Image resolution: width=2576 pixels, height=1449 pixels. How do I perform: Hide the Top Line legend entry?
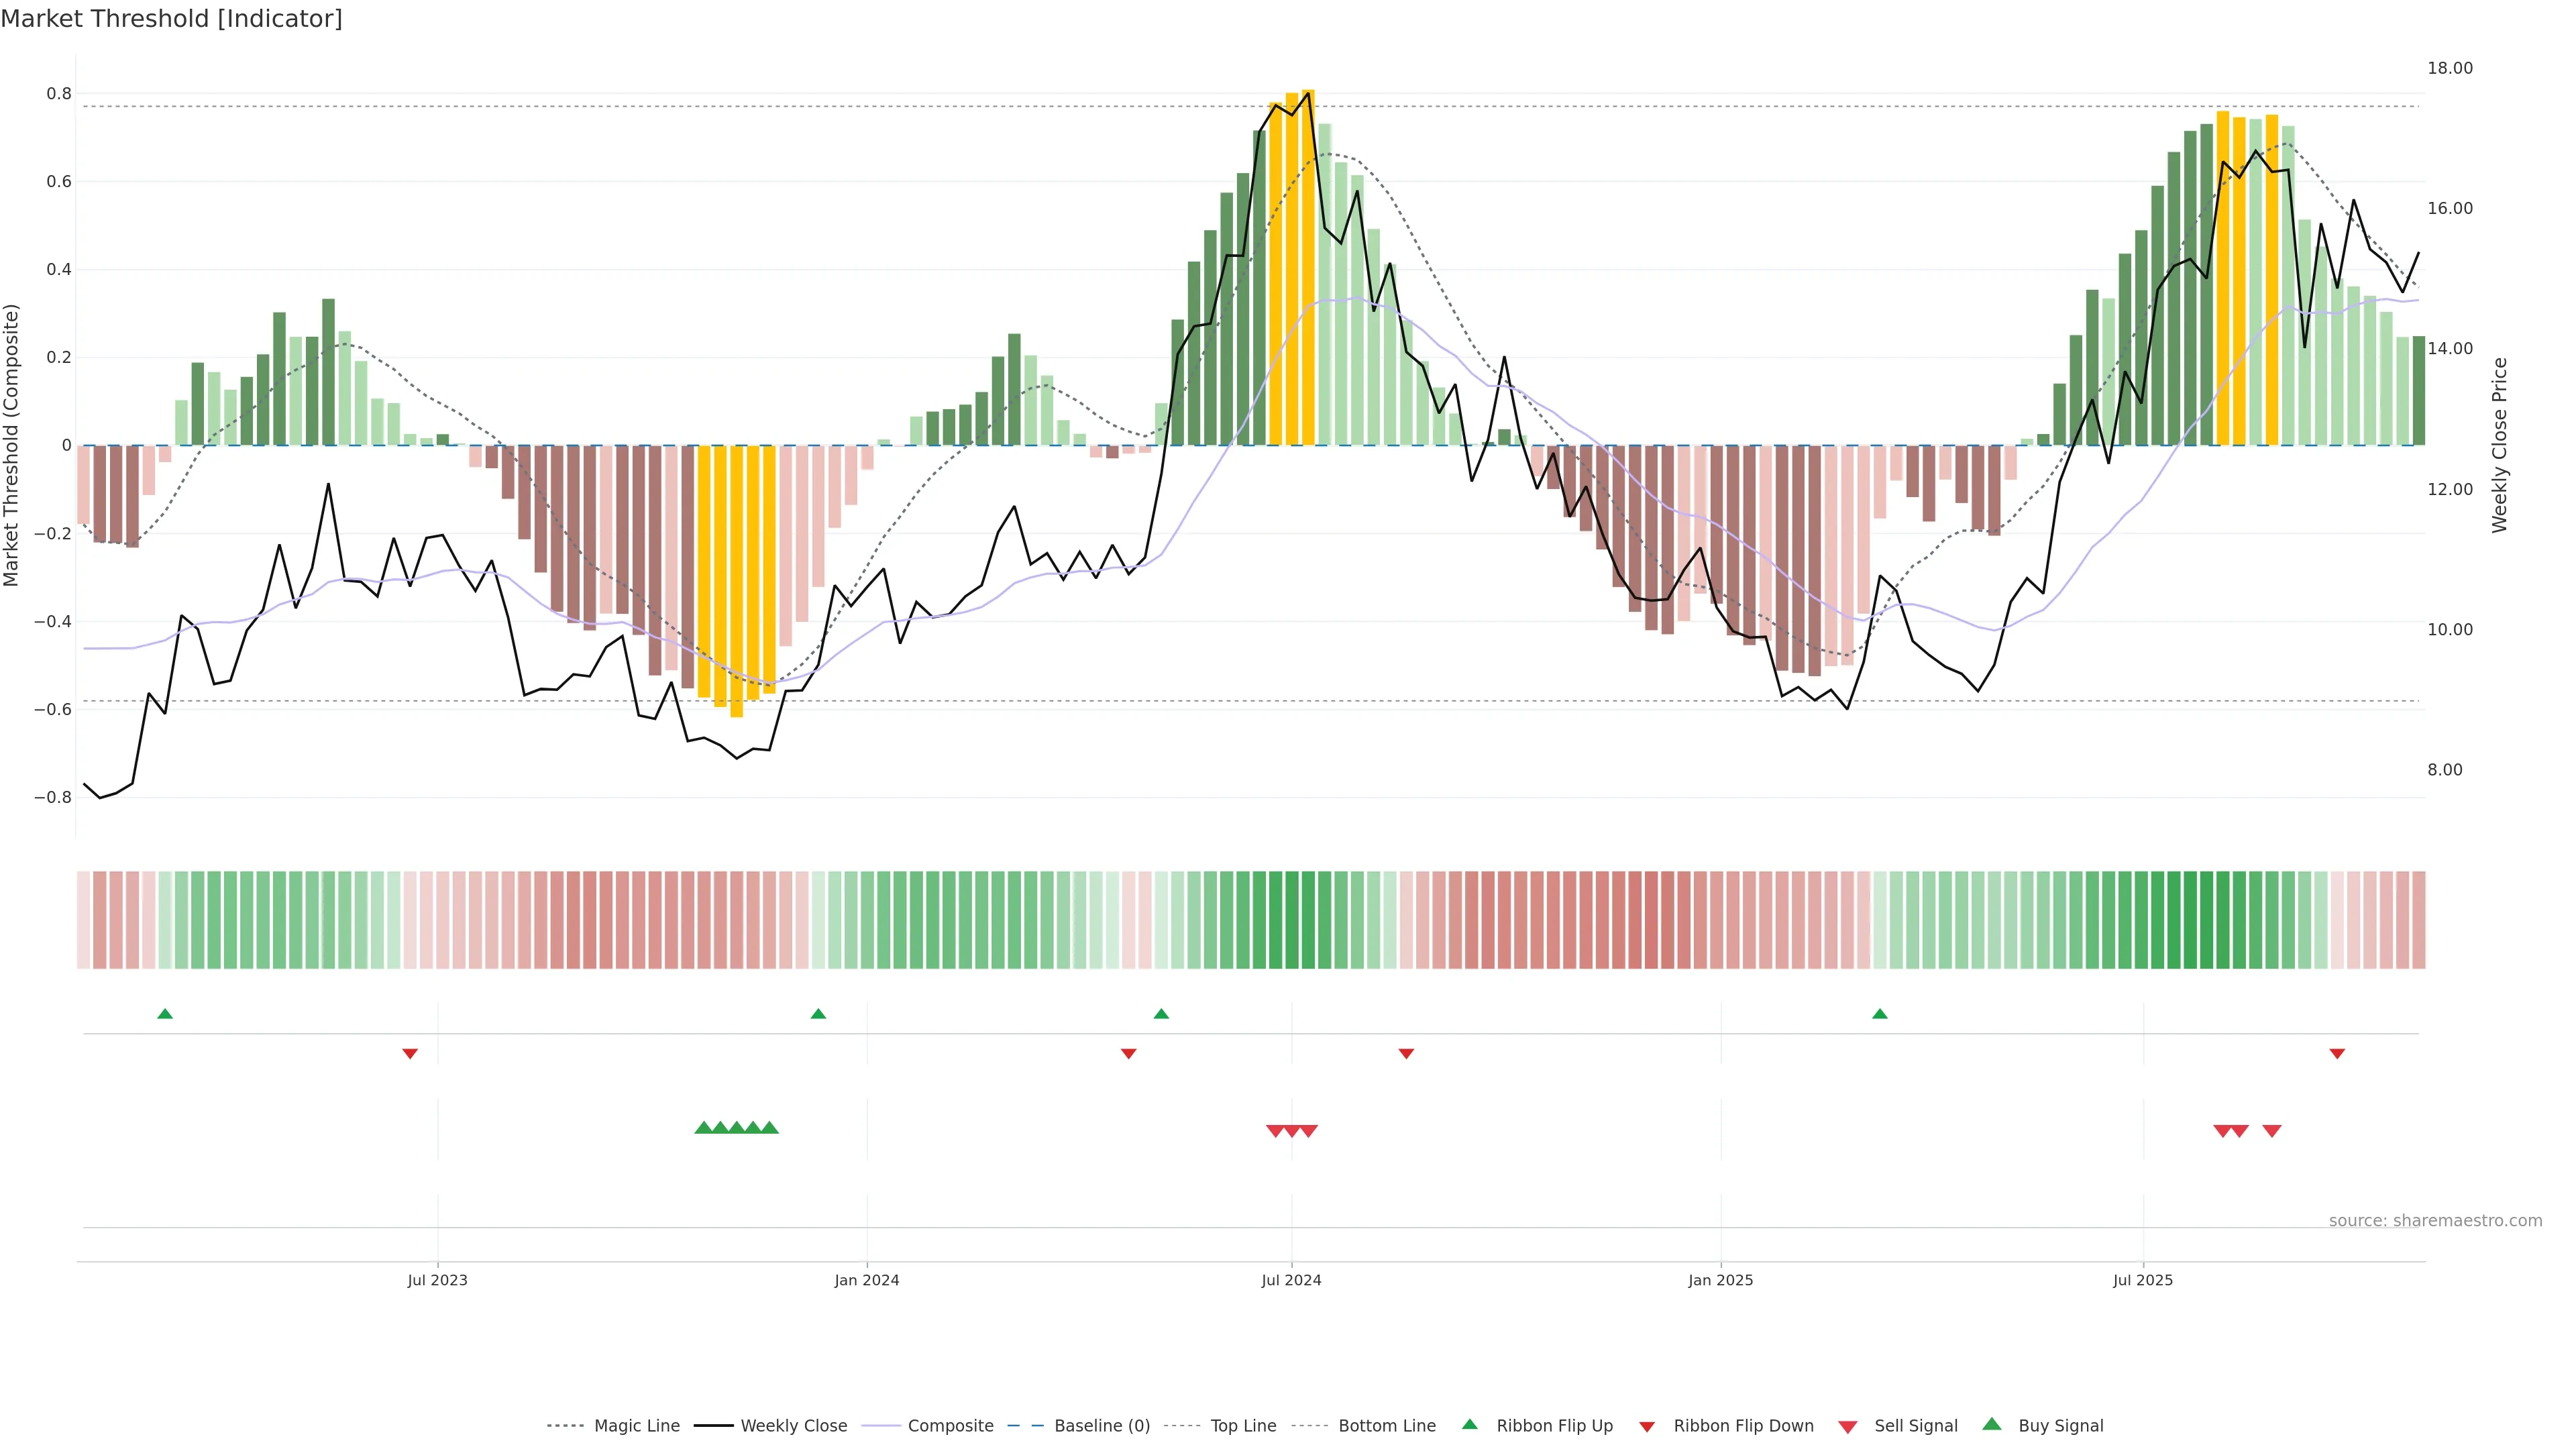point(1243,1426)
